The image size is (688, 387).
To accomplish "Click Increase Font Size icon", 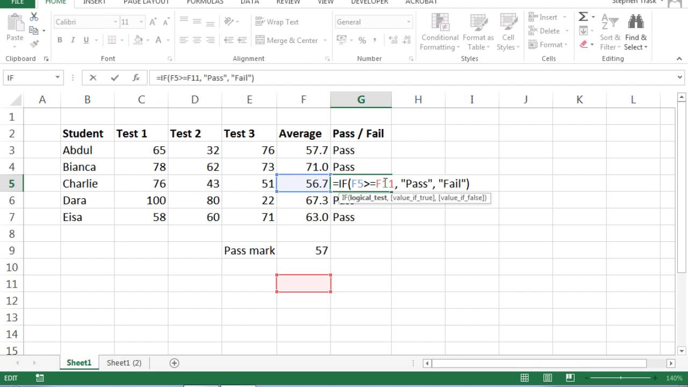I will pos(153,22).
